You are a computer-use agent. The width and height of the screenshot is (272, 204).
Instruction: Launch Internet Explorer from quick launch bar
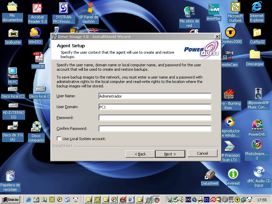tap(29, 200)
